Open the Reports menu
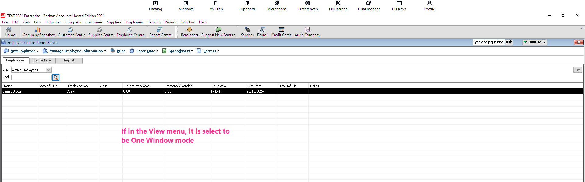 pos(171,22)
